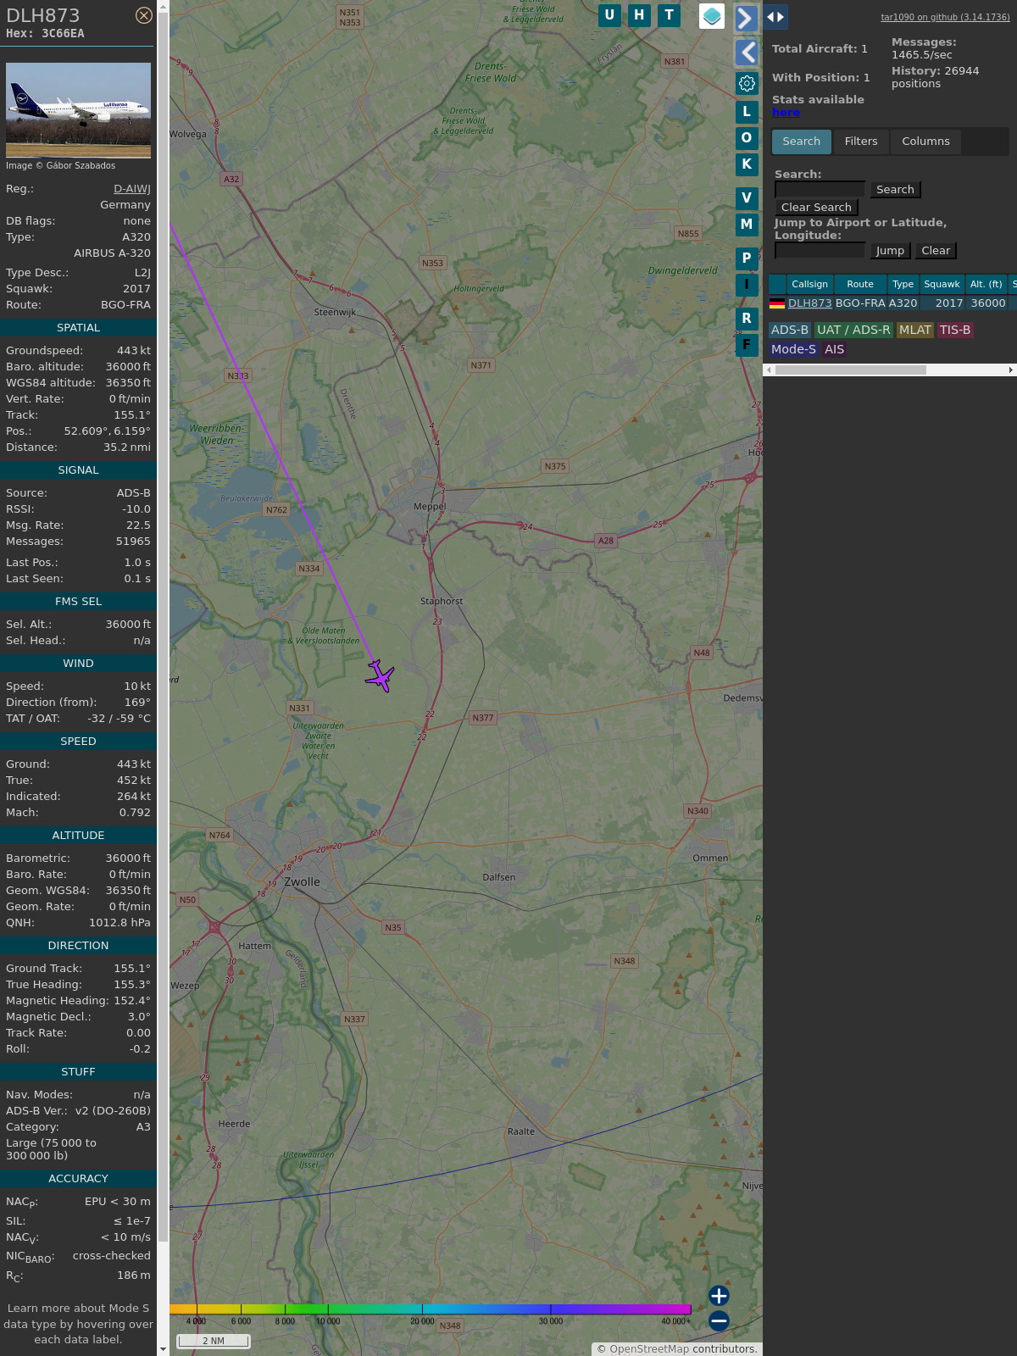
Task: Switch to the Columns tab
Action: click(x=925, y=142)
